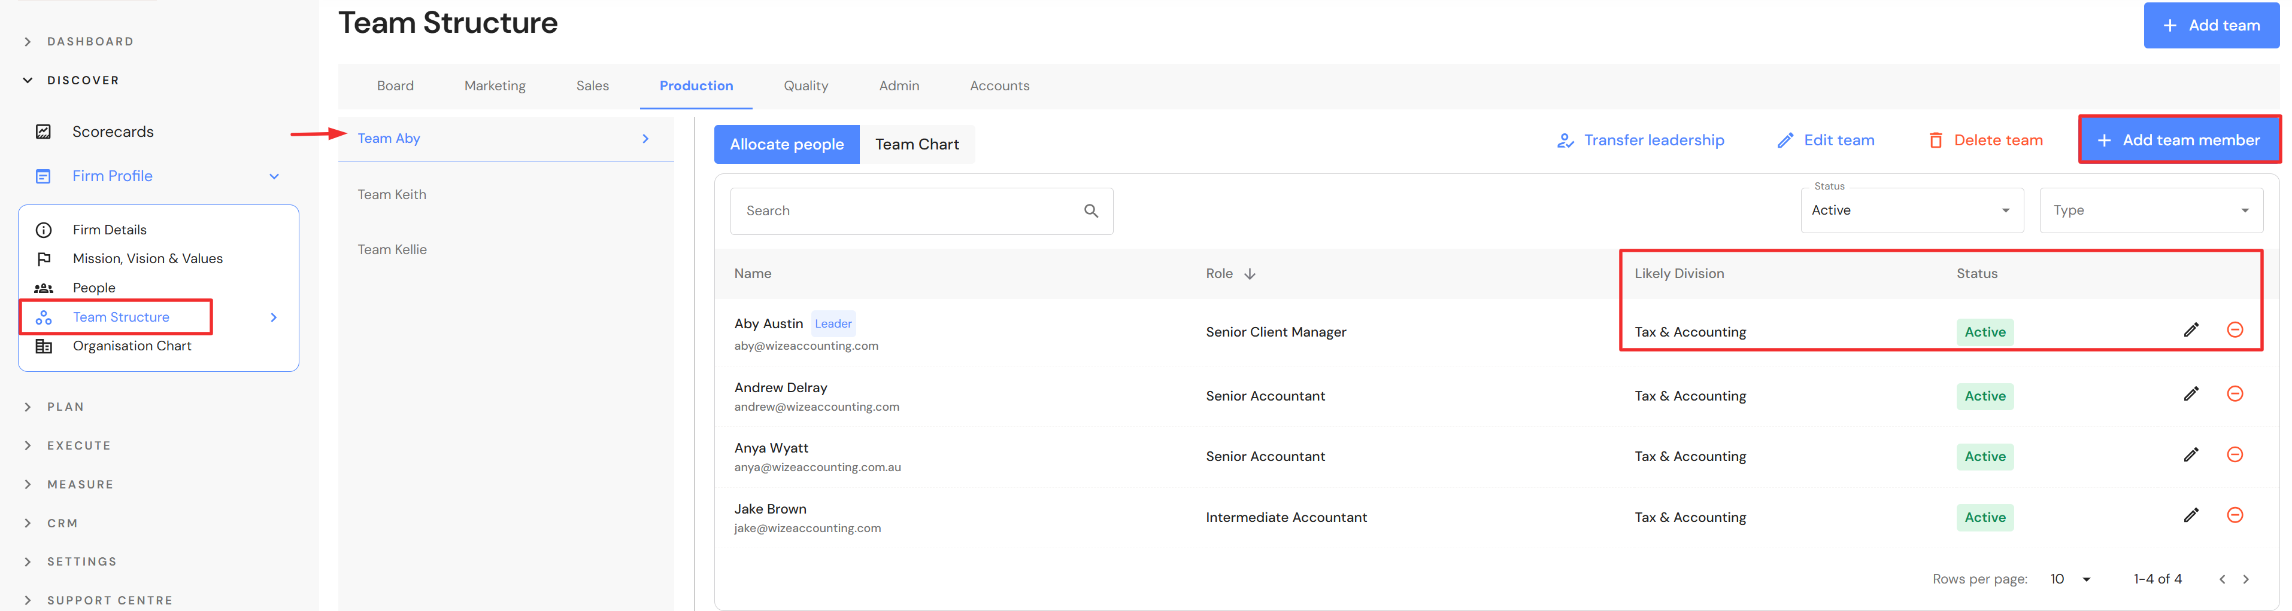Switch to the Team Chart view

pos(917,144)
